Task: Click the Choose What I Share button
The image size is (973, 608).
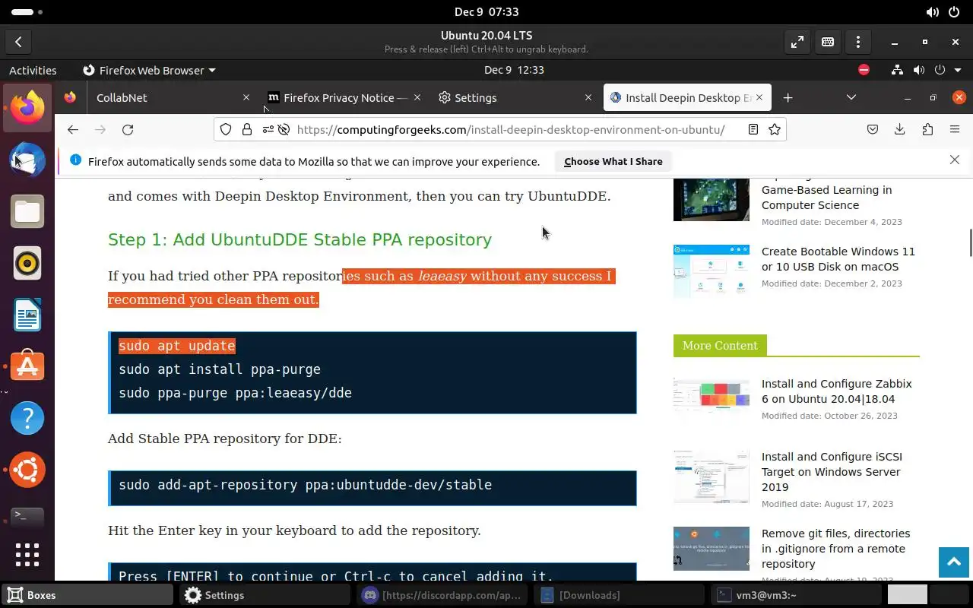Action: [613, 161]
